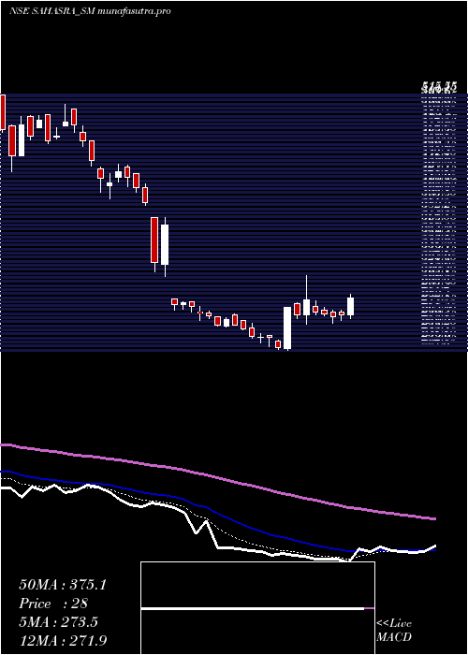468x655 pixels.
Task: Click the "NSE SAHASRA_SM munafasutra.pro" chart title
Action: point(90,11)
